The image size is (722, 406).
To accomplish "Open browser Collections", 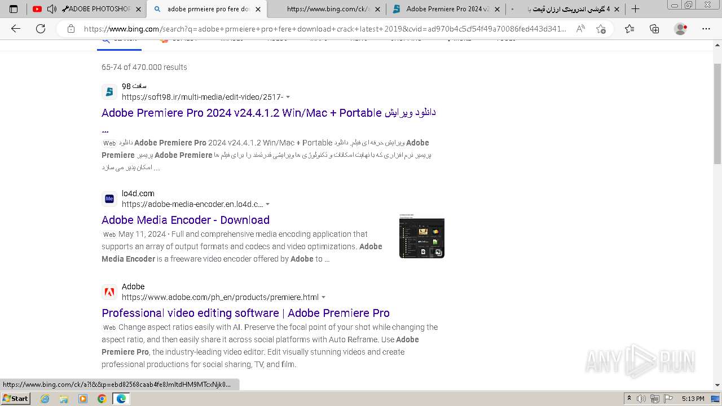I will pos(654,29).
